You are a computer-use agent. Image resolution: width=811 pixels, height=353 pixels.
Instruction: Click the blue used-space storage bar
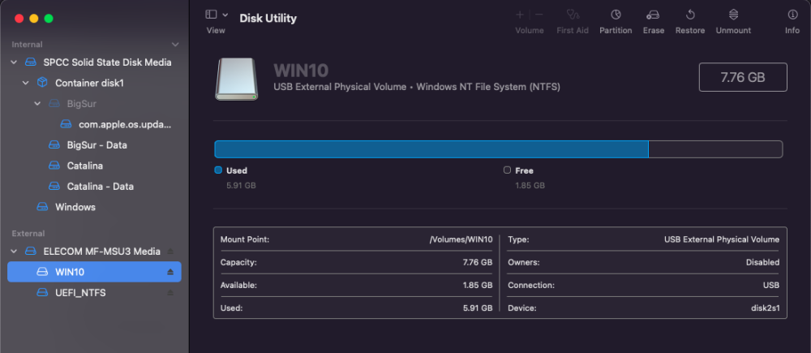point(431,149)
